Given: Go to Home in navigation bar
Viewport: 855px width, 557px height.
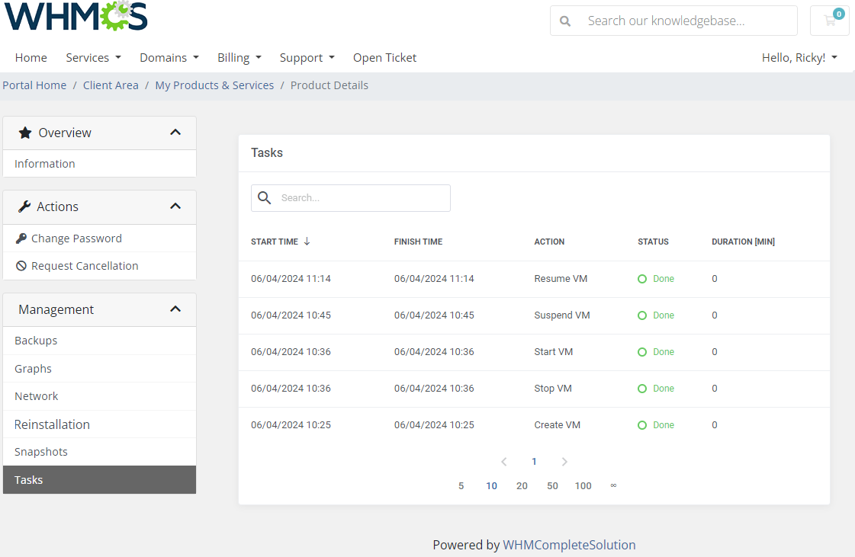Looking at the screenshot, I should [x=31, y=58].
